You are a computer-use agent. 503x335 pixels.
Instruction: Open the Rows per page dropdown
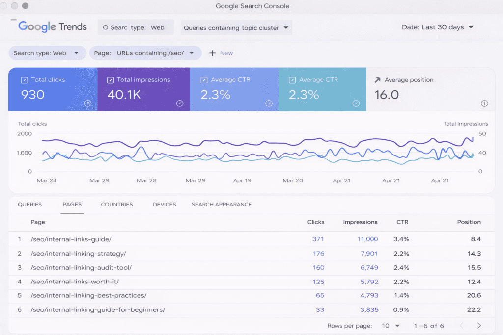[391, 326]
